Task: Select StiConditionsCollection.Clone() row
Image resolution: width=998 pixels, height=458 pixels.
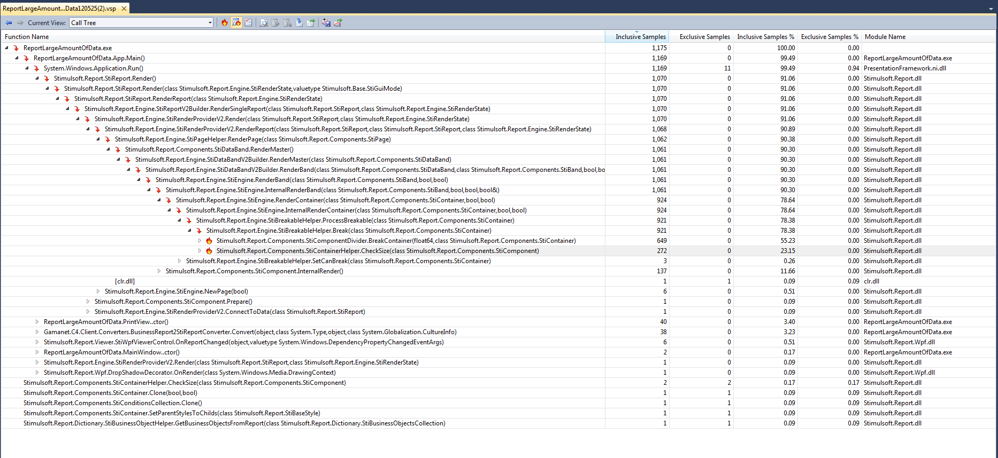Action: pos(498,403)
